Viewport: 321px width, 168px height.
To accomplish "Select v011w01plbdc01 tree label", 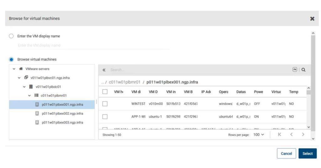I will click(x=48, y=87).
